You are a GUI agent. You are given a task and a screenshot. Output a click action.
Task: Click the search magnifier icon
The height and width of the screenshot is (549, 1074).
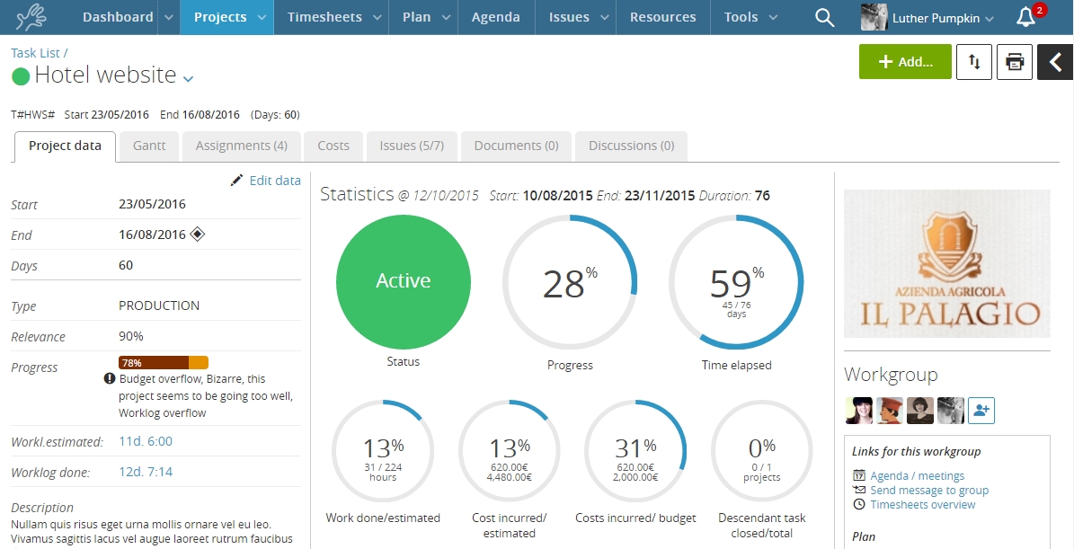coord(824,17)
